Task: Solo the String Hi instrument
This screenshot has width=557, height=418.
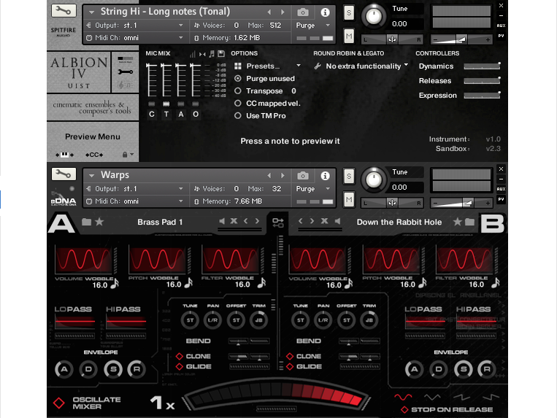Action: [349, 13]
